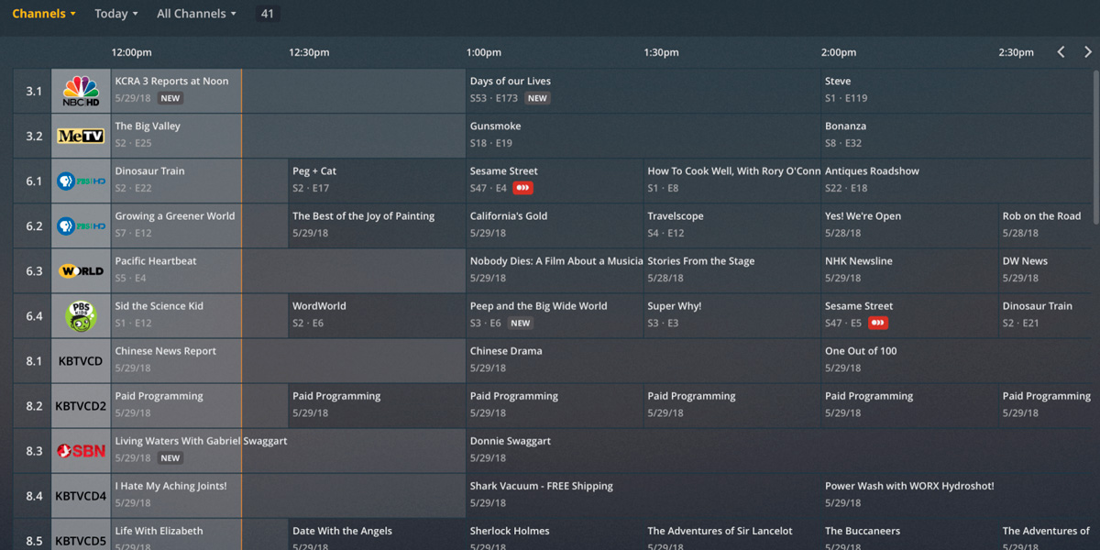Select Super Why! listing
Viewport: 1100px width, 550px height.
(731, 315)
